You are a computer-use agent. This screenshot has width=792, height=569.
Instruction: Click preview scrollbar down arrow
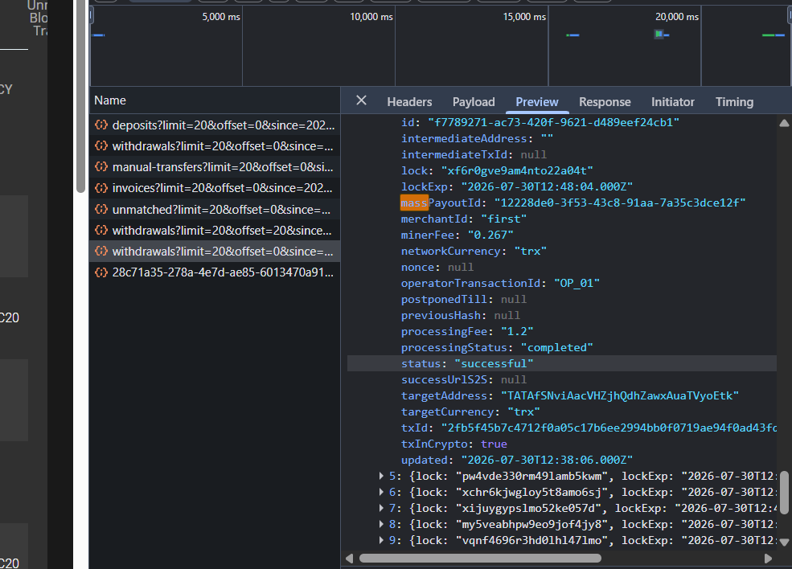point(784,542)
